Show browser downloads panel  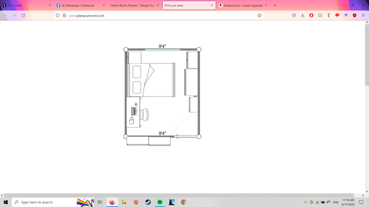click(303, 15)
